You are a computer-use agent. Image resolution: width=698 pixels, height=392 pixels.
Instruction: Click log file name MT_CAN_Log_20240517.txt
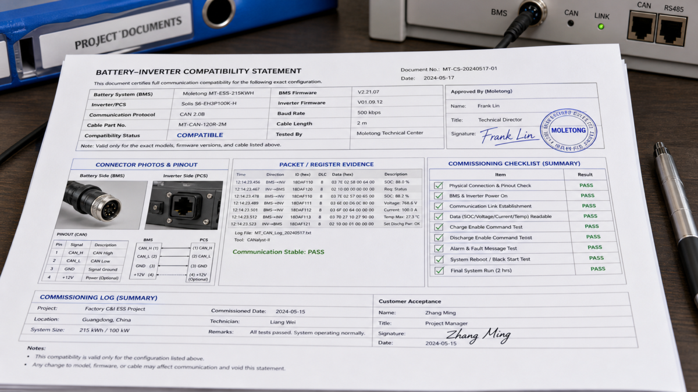(283, 232)
